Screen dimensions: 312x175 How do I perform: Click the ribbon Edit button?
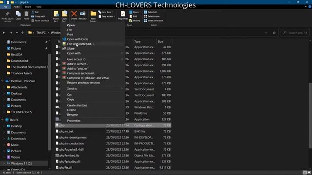133,17
